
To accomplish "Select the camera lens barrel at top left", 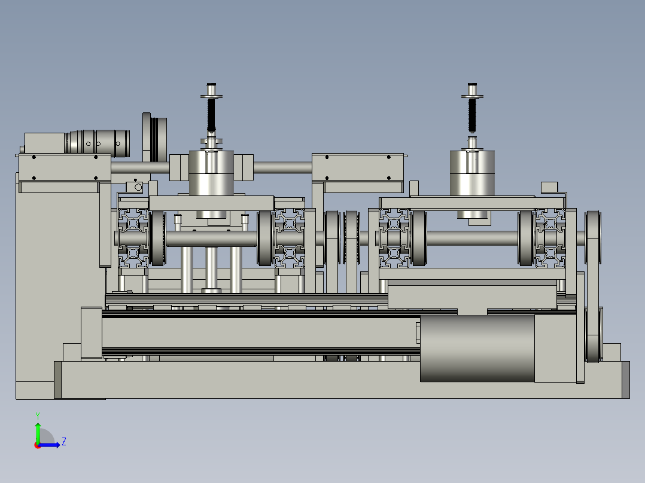I will (98, 143).
